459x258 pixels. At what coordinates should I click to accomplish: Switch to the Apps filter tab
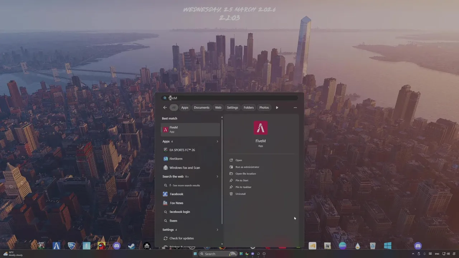coord(185,107)
